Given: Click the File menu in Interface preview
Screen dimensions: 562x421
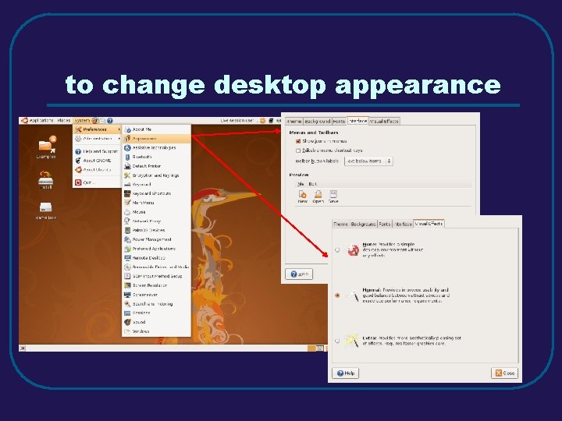Looking at the screenshot, I should point(301,184).
